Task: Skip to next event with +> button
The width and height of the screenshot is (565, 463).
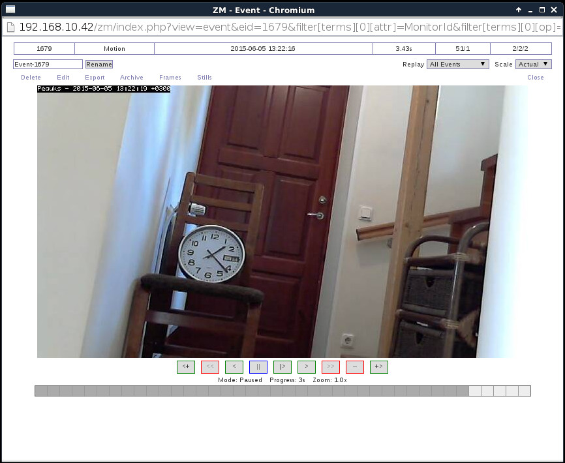Action: 379,366
